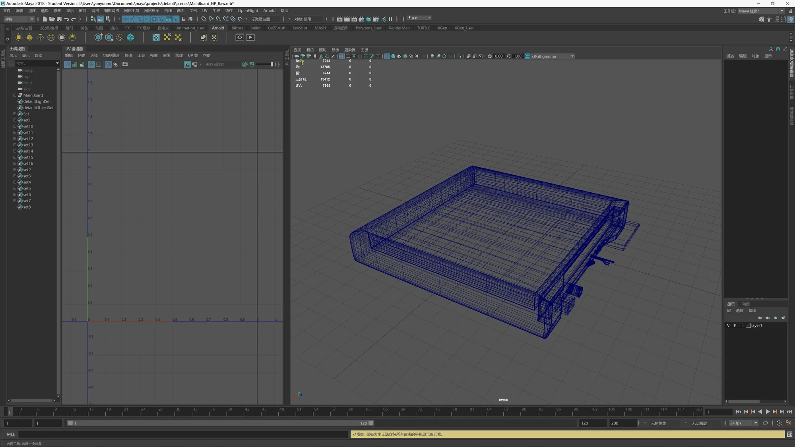Screen dimensions: 795x447
Task: Switch to the 动画 tab in layer editor
Action: click(x=746, y=304)
